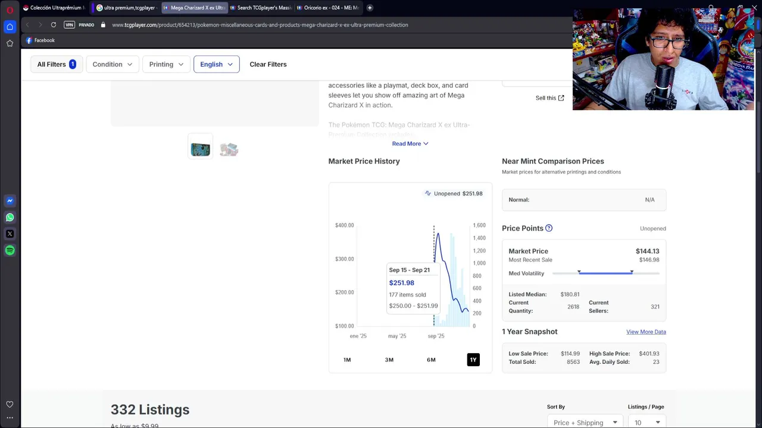Select the second product contents thumbnail
This screenshot has width=762, height=428.
click(x=229, y=149)
